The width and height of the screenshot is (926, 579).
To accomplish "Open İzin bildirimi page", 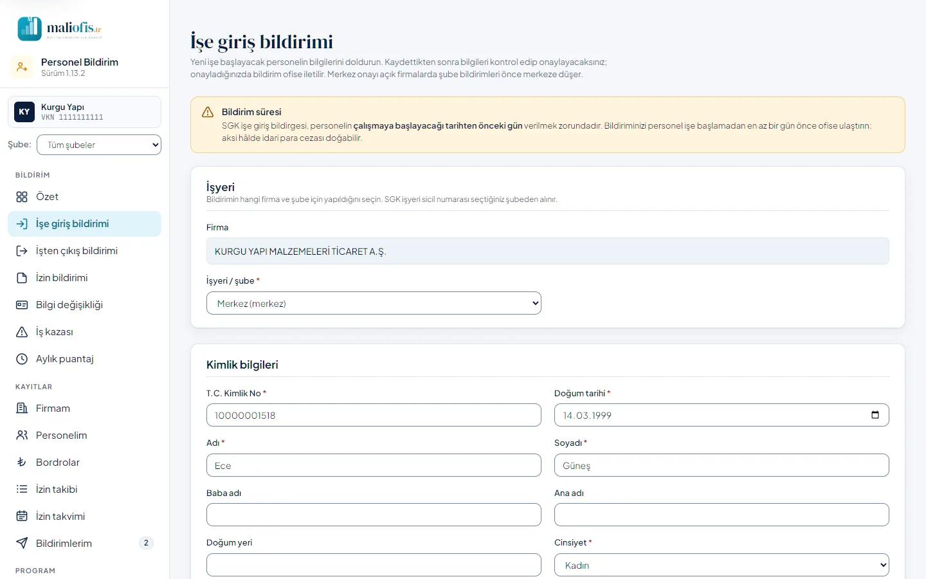I will pos(84,278).
